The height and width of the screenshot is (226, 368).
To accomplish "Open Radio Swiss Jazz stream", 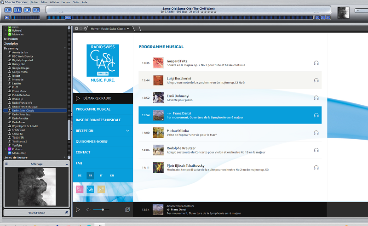I will click(21, 114).
